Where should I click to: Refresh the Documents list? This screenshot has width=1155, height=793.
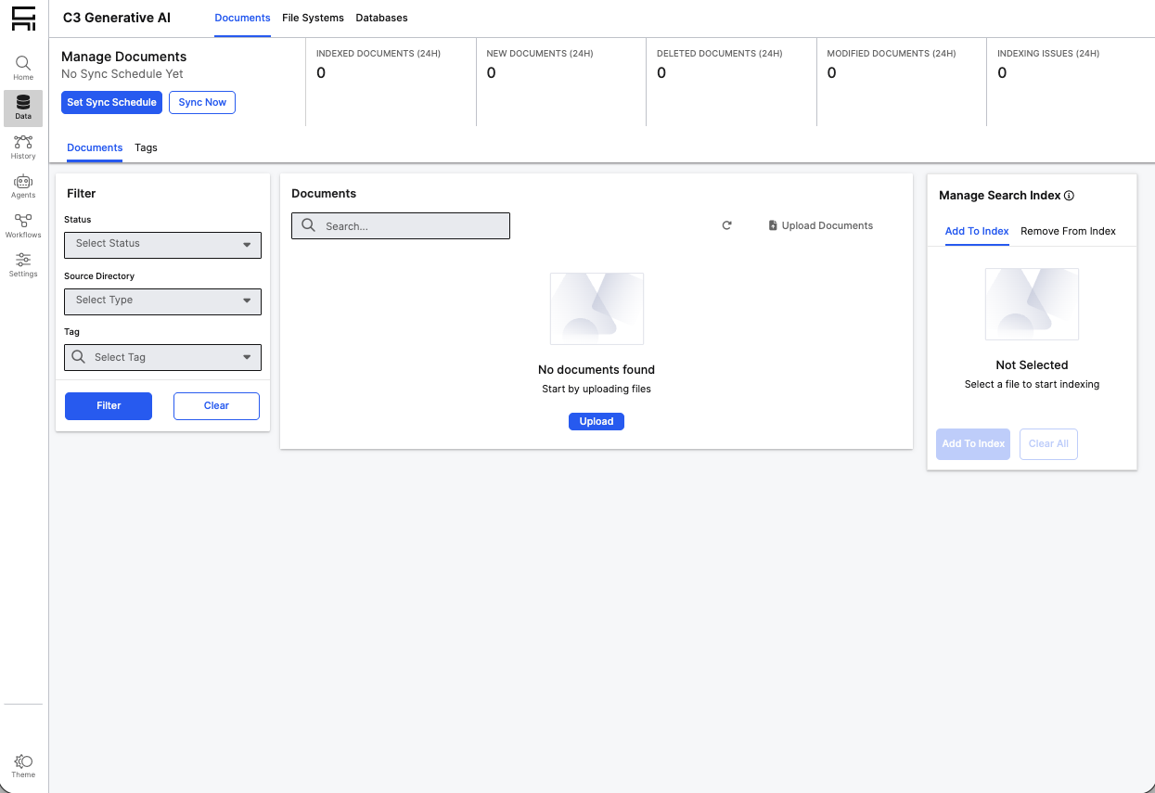(726, 225)
